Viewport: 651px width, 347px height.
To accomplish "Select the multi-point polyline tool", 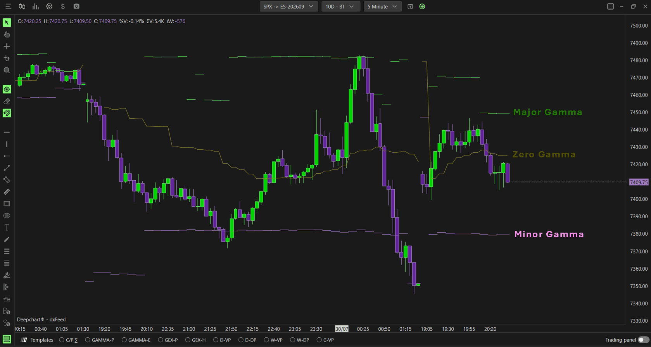I will (x=7, y=180).
